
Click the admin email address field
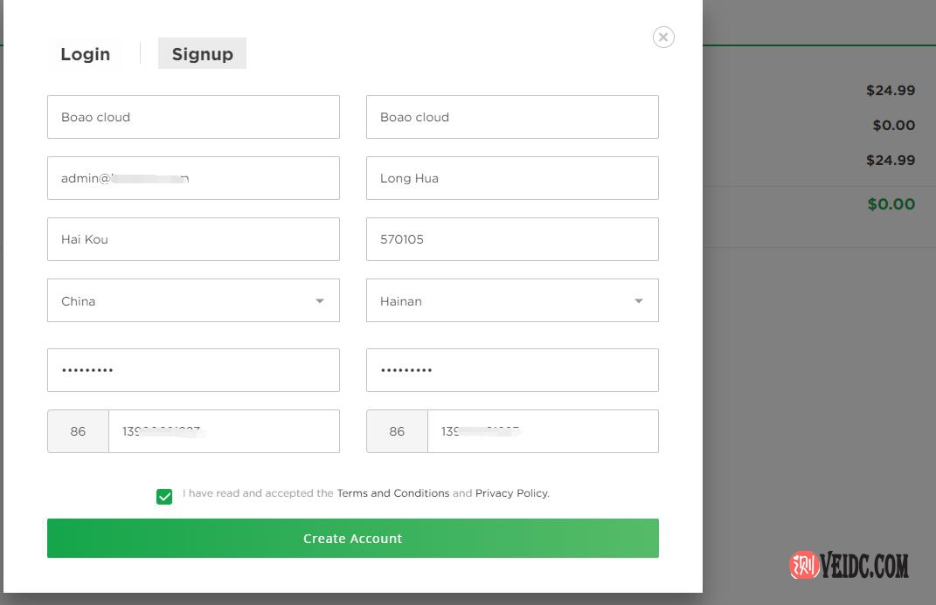tap(193, 178)
